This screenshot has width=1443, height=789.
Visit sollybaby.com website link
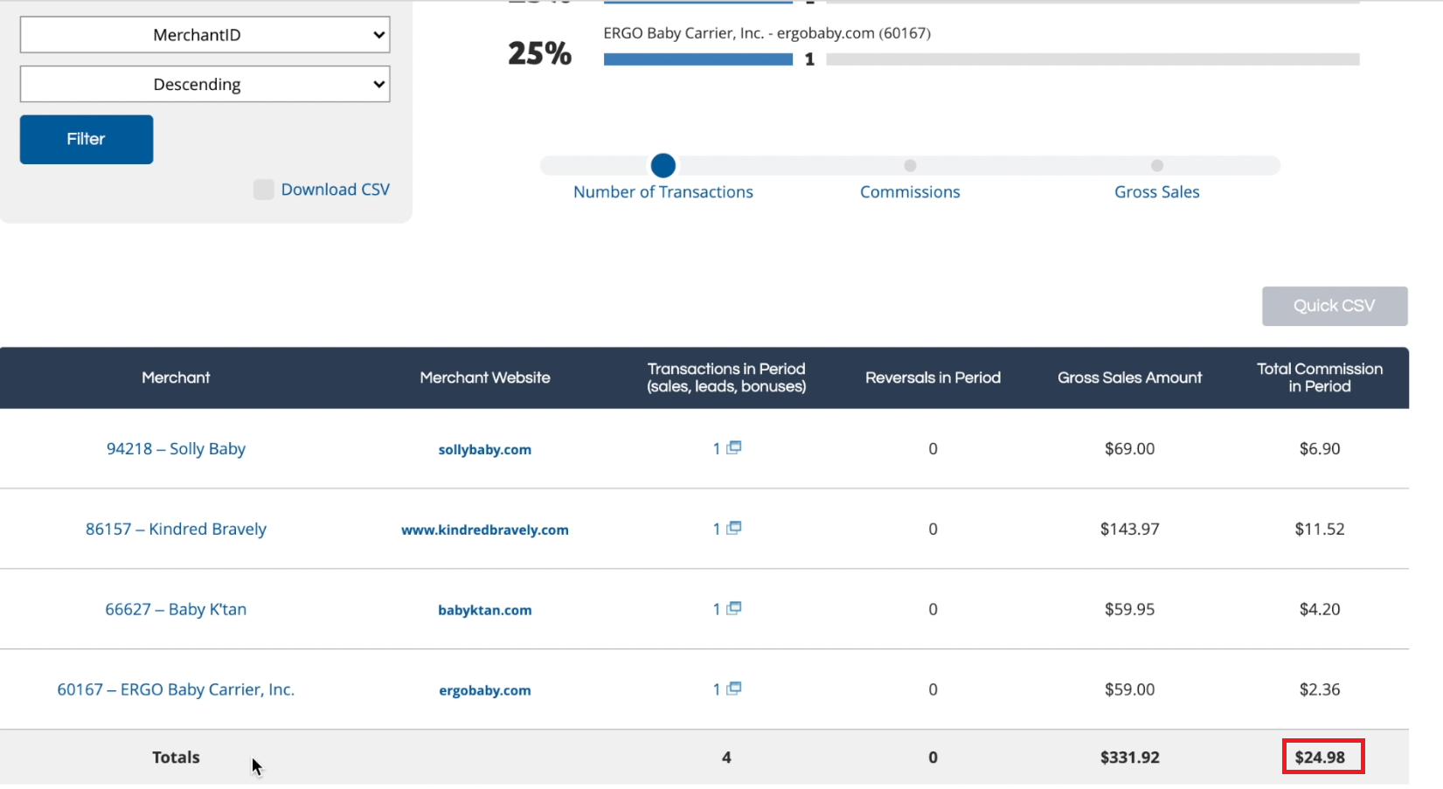(485, 449)
